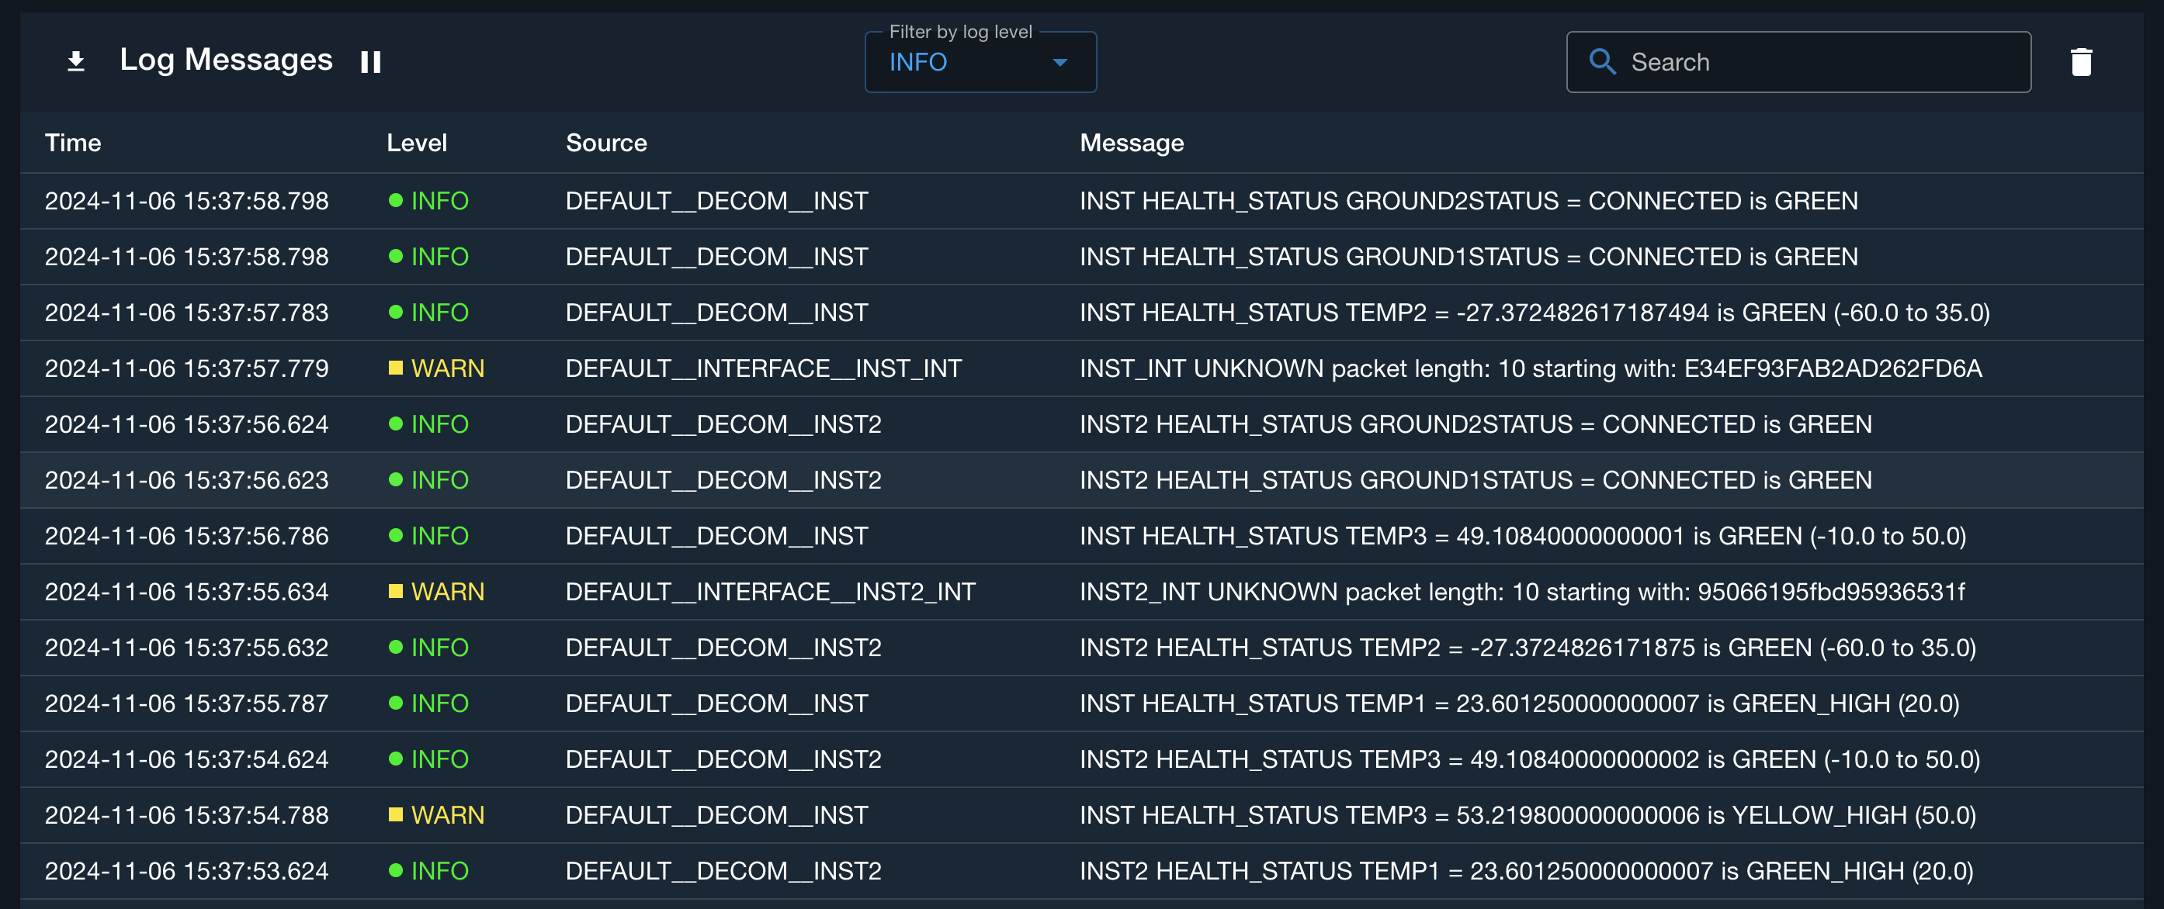The height and width of the screenshot is (909, 2164).
Task: Click INST TEMP1 GREEN_HIGH (20.0) message
Action: [x=1520, y=703]
